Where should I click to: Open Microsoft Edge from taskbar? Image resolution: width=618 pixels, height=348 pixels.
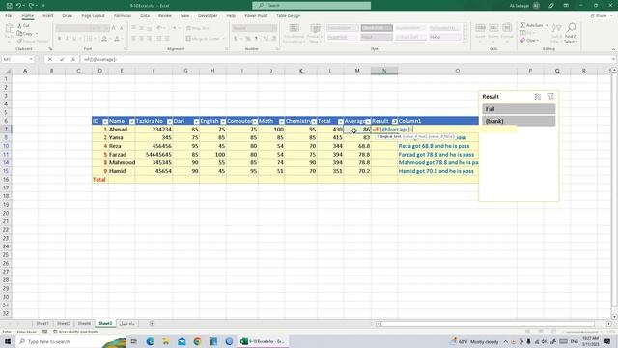coord(151,341)
